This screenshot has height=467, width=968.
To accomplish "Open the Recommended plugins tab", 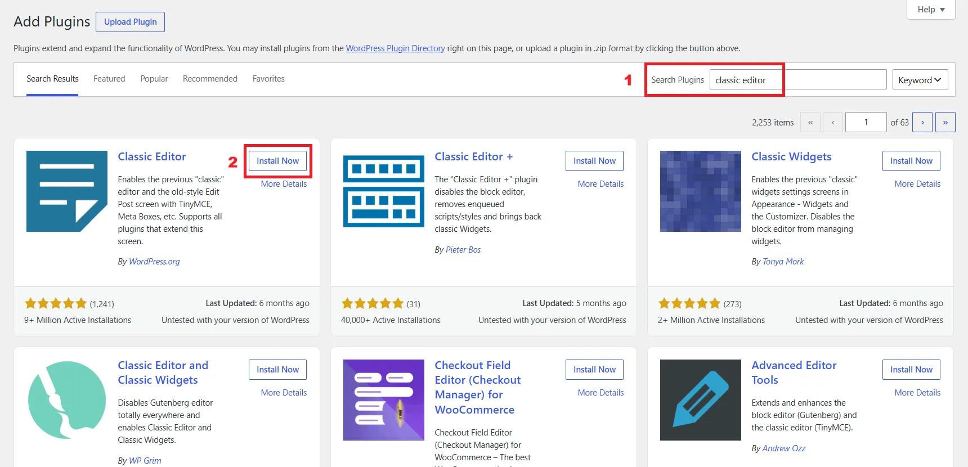I will click(x=210, y=79).
